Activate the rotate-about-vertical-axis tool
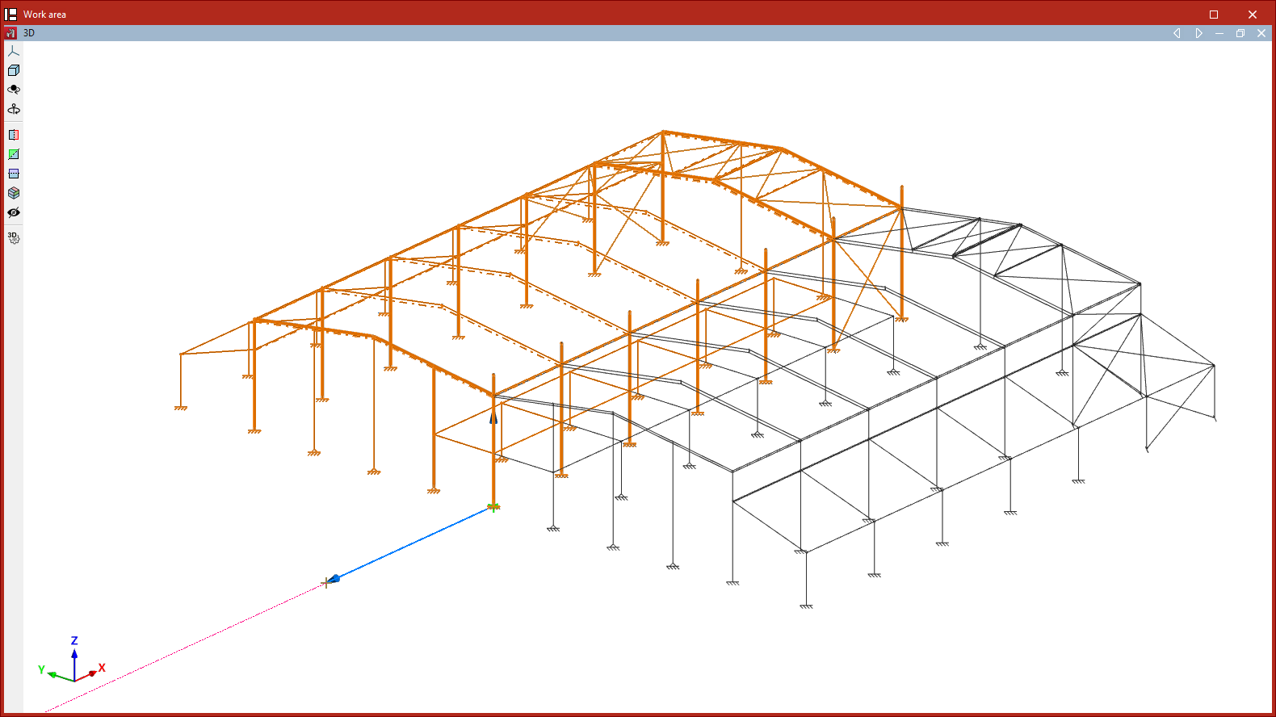 pos(14,109)
